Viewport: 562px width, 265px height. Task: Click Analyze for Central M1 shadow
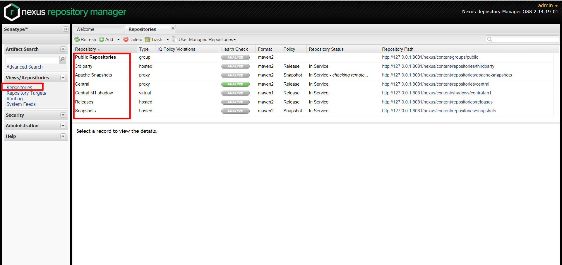[x=235, y=93]
